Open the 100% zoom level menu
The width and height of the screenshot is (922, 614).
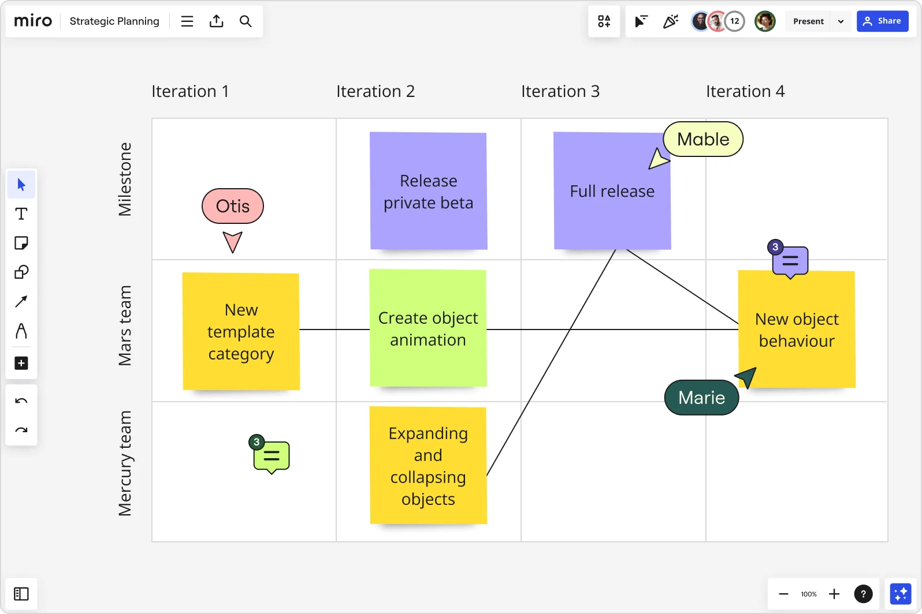pyautogui.click(x=809, y=594)
